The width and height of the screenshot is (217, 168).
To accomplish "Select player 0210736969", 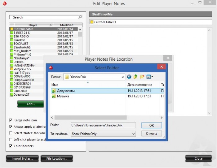I will coord(27,87).
